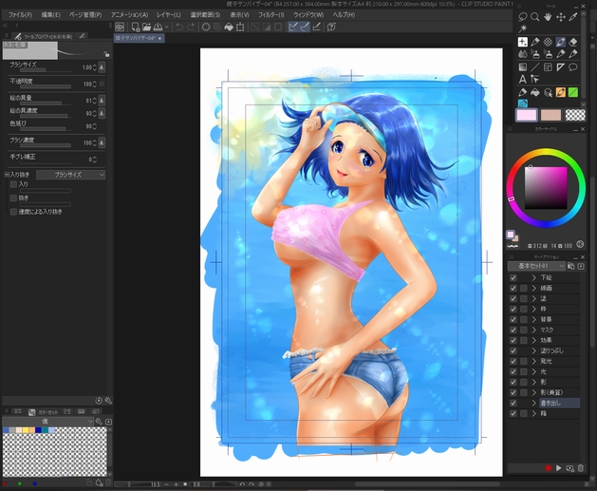Image resolution: width=597 pixels, height=491 pixels.
Task: Click the Scale/rotate transform icon
Action: (x=240, y=27)
